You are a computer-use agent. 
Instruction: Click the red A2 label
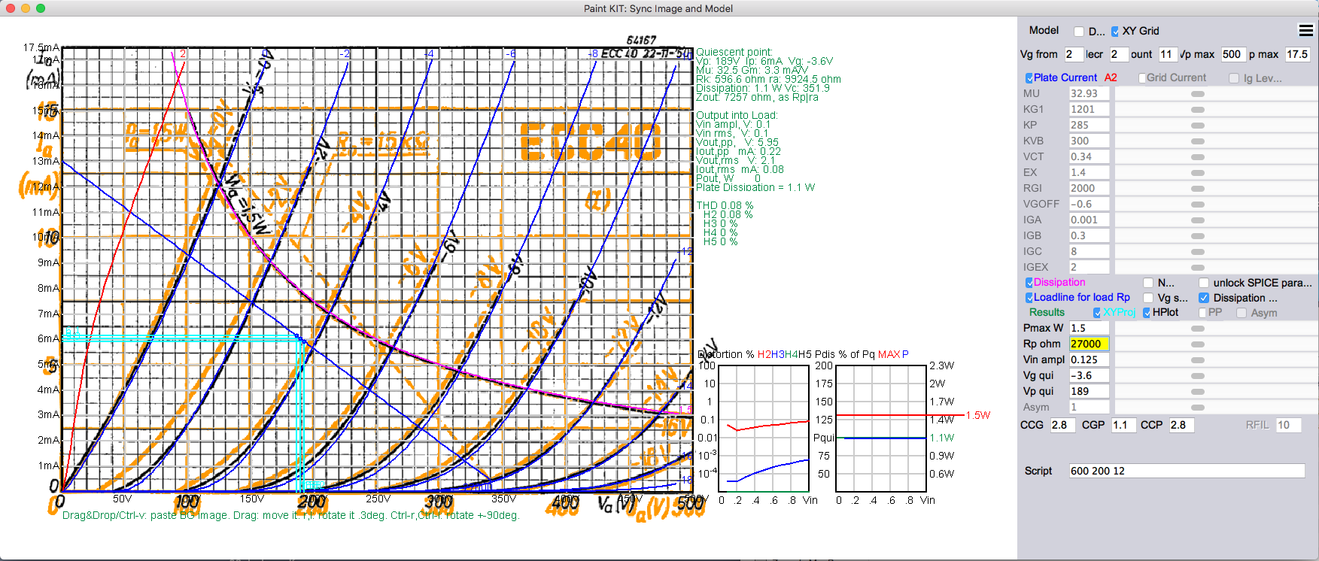tap(1111, 77)
